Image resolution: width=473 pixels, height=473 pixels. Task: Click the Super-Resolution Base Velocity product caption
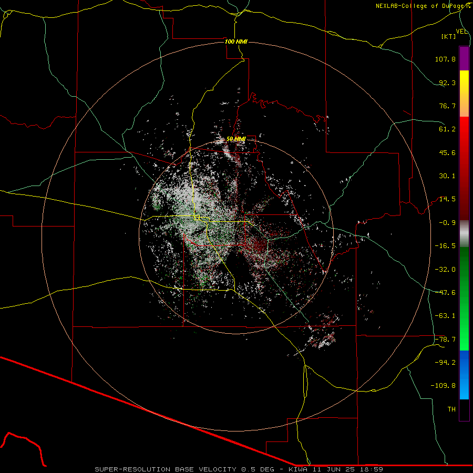tap(239, 469)
